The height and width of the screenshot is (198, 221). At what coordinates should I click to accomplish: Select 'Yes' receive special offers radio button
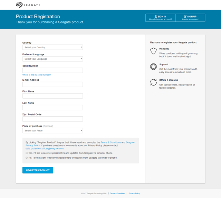(27, 153)
